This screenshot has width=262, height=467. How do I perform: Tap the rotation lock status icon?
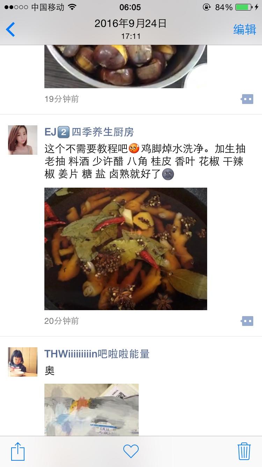click(207, 7)
